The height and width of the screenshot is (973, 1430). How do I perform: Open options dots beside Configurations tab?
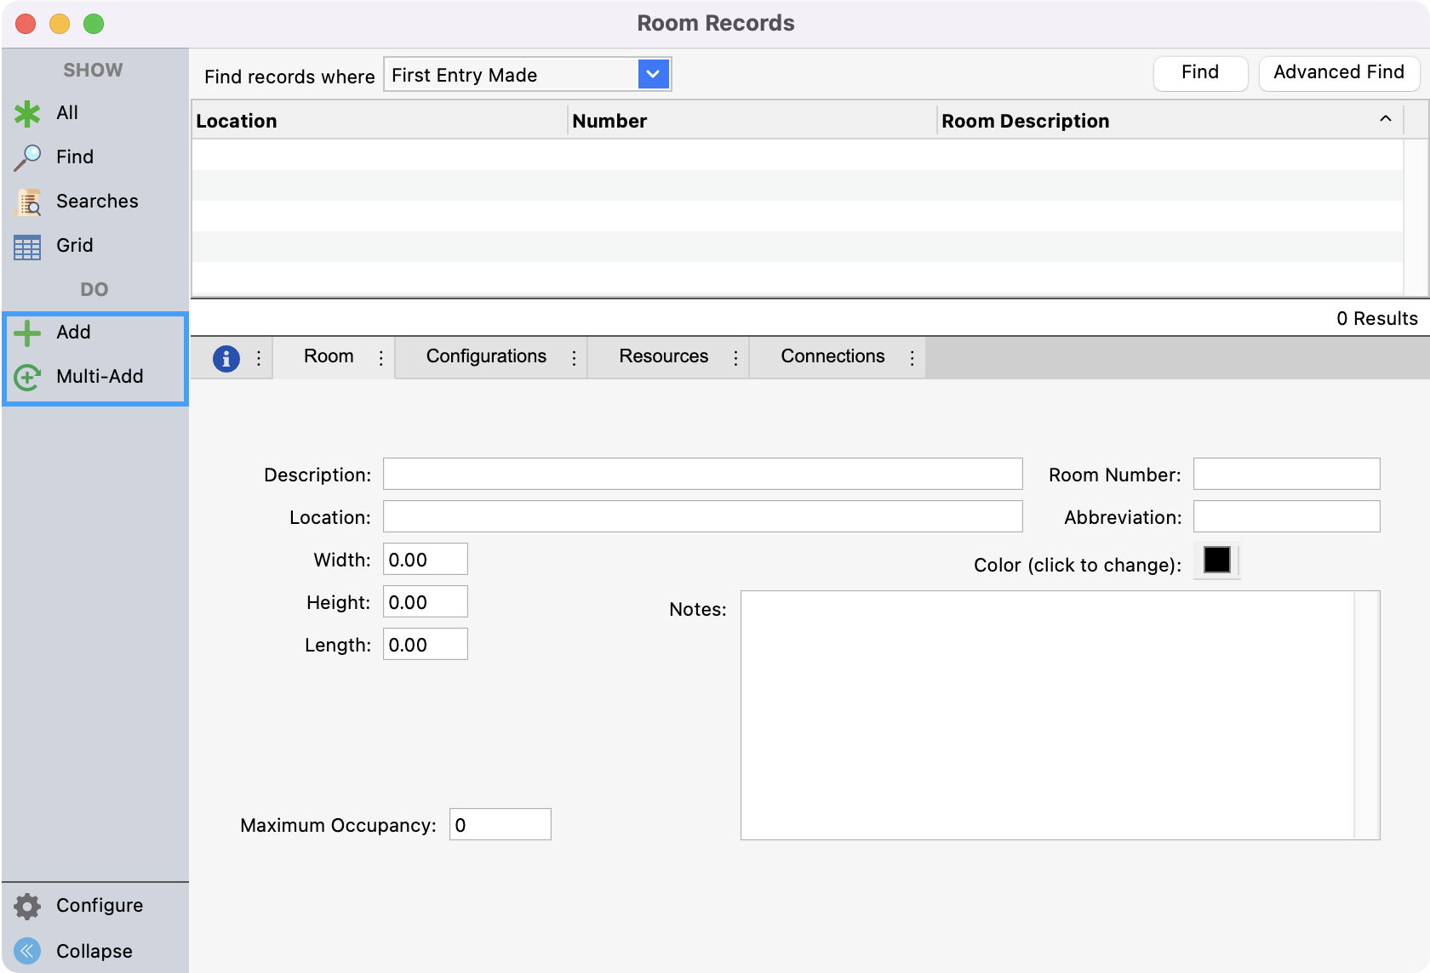574,358
